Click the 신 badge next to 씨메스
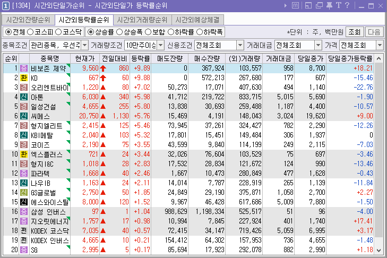Image resolution: width=387 pixels, height=258 pixels. coord(24,116)
